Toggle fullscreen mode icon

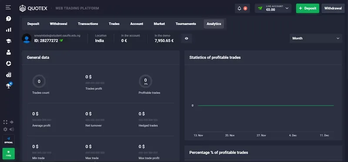(x=5, y=122)
